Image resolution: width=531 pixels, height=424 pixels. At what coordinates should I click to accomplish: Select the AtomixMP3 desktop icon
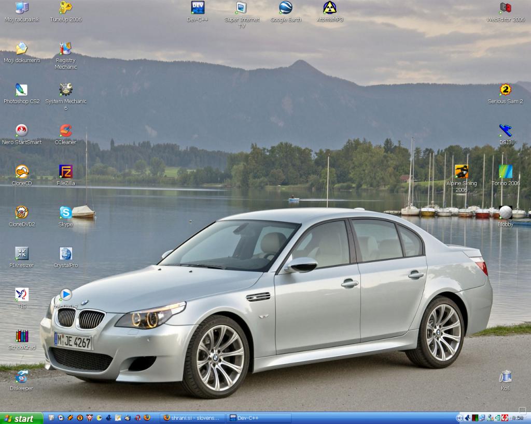click(330, 12)
